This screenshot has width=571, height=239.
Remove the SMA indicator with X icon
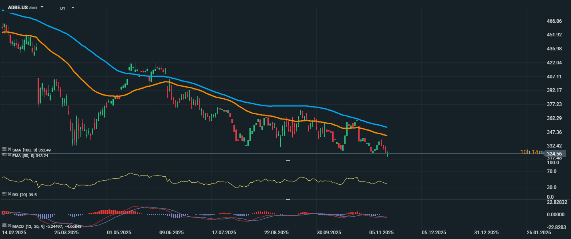pyautogui.click(x=9, y=149)
